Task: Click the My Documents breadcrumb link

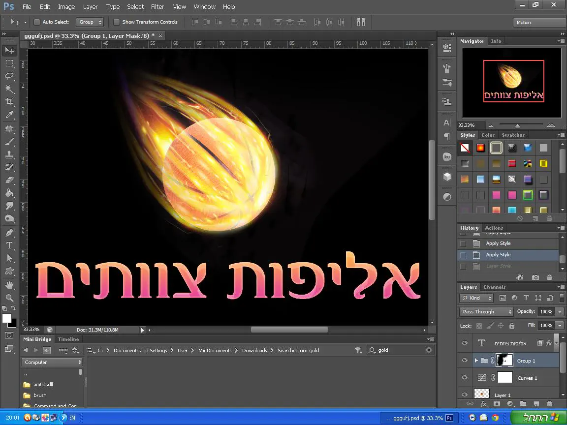Action: tap(215, 350)
